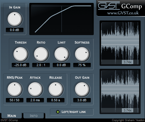The width and height of the screenshot is (145, 122).
Task: Click the GVST logo
Action: click(x=109, y=6)
